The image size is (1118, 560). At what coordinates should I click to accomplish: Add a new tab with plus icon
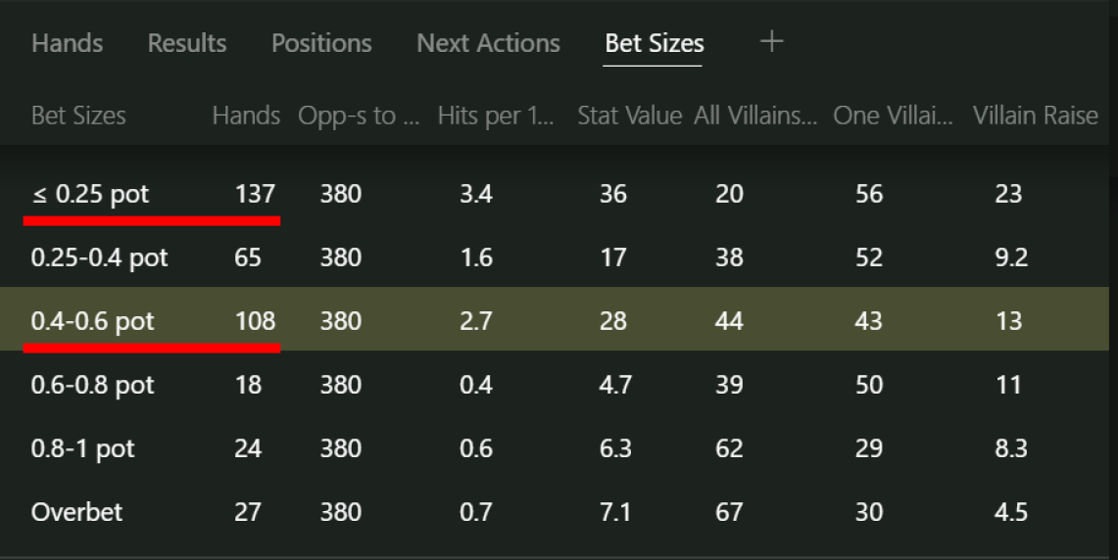click(771, 42)
